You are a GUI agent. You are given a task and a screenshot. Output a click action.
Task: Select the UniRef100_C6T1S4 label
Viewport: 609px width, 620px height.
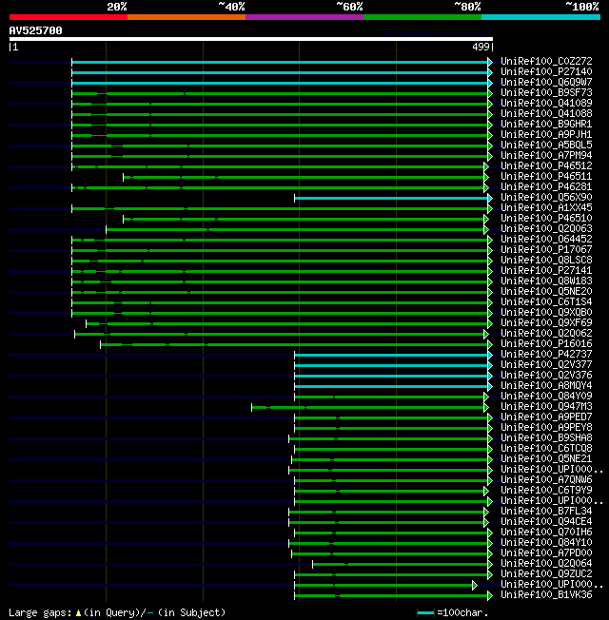point(546,302)
